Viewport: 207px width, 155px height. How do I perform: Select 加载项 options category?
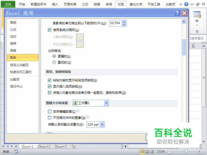coord(23,79)
